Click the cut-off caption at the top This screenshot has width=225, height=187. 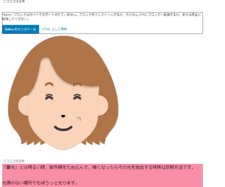pyautogui.click(x=14, y=1)
